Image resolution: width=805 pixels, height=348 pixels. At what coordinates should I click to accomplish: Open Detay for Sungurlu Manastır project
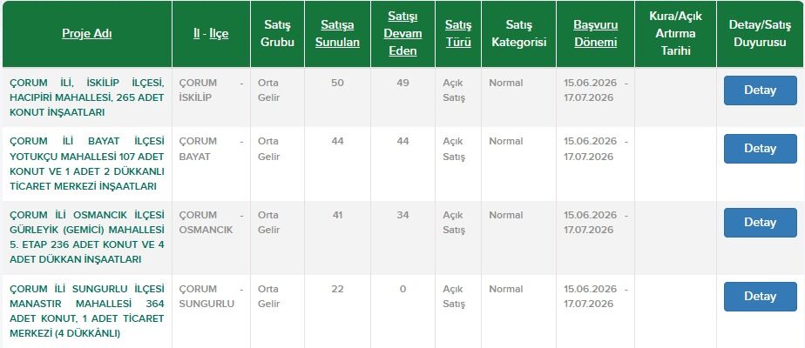[761, 297]
